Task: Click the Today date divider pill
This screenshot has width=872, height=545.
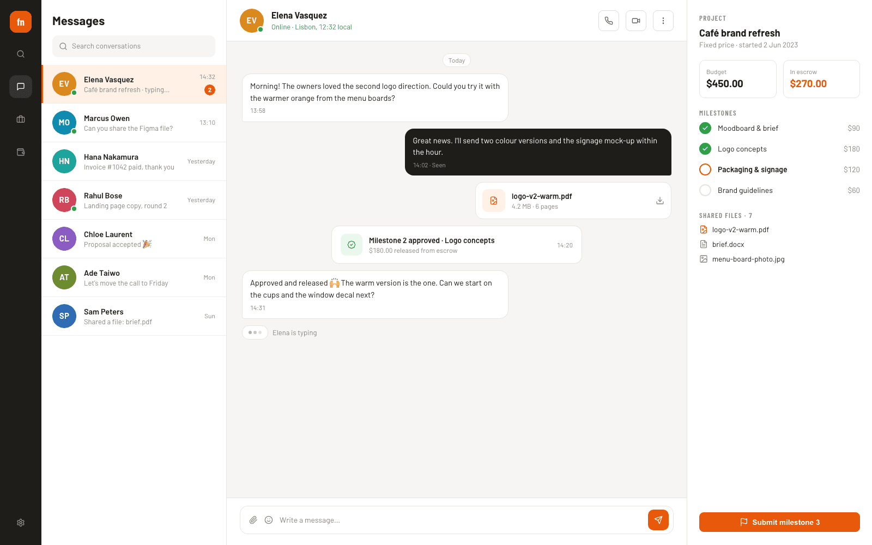Action: point(457,60)
